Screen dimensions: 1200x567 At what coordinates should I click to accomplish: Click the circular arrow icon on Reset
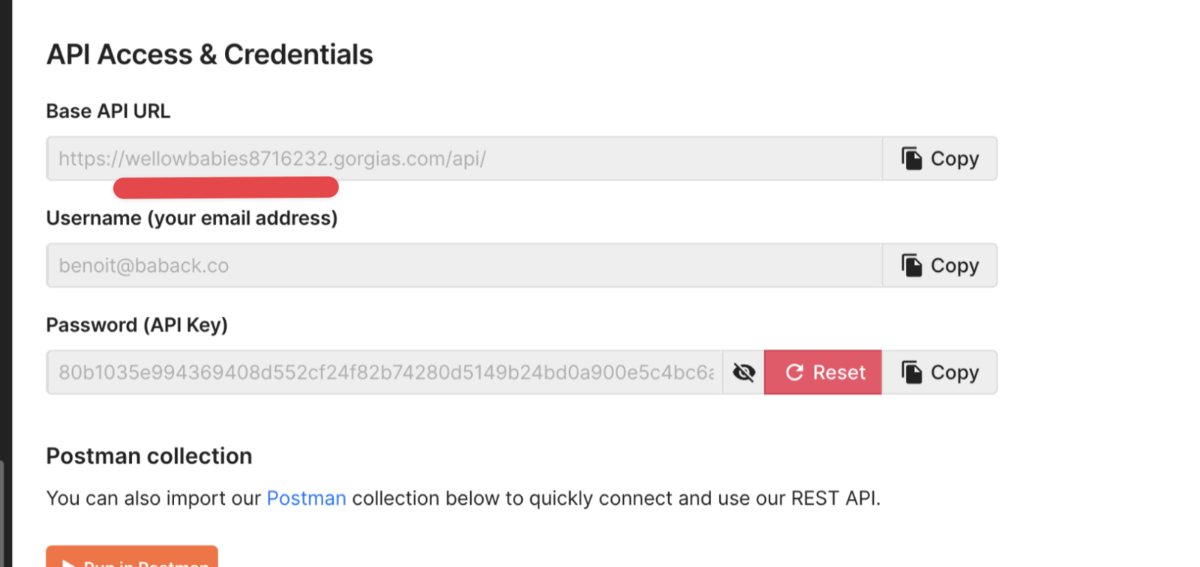click(794, 372)
